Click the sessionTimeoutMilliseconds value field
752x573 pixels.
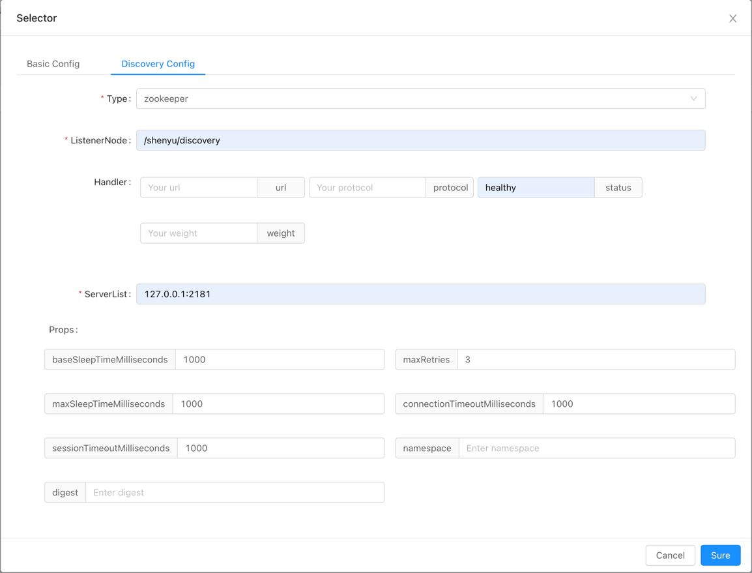(280, 448)
